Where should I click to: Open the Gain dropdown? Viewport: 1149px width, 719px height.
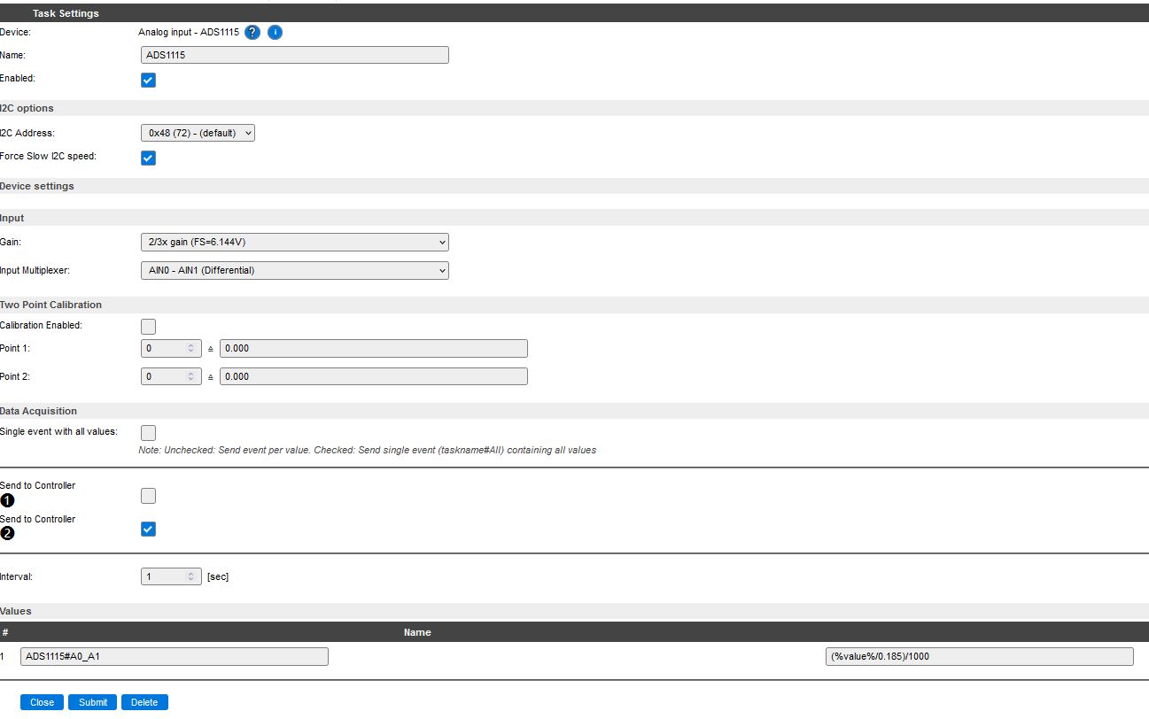pyautogui.click(x=295, y=242)
